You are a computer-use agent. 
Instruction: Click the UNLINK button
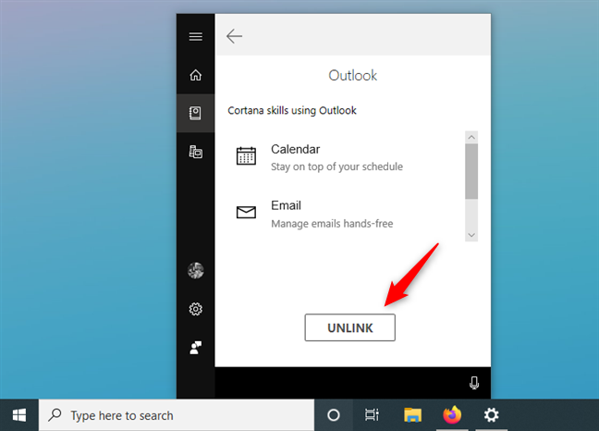pyautogui.click(x=350, y=327)
